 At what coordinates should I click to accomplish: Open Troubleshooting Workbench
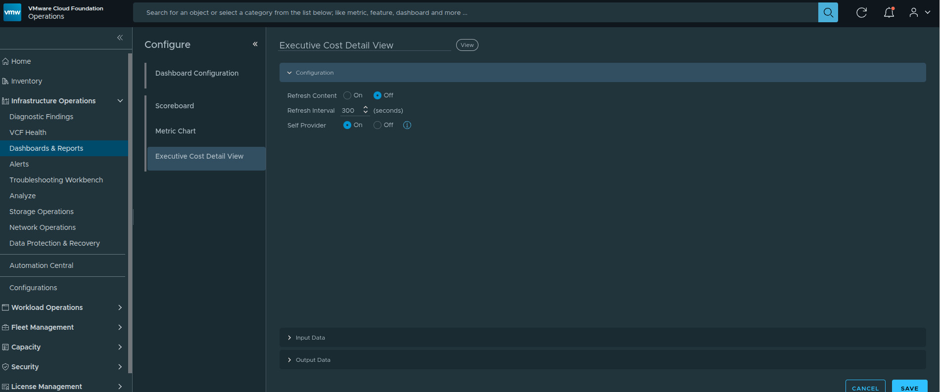click(x=56, y=180)
